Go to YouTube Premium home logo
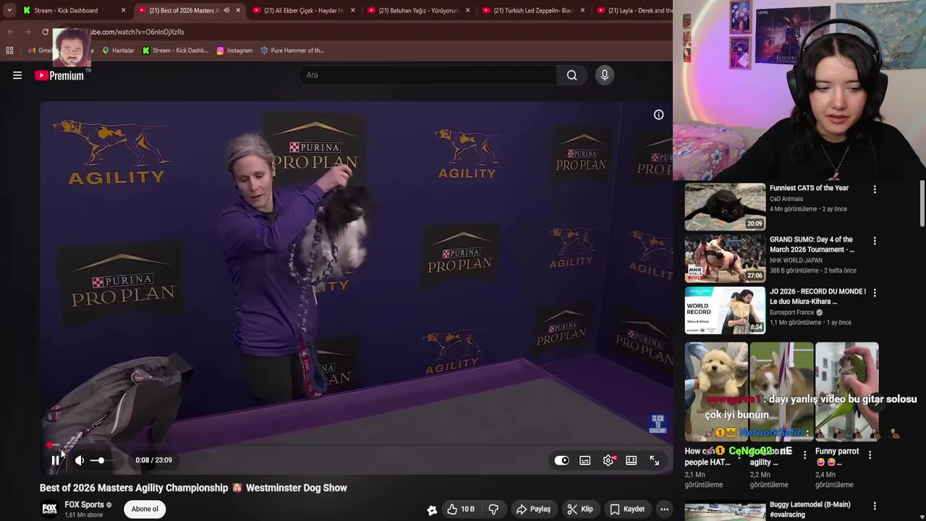This screenshot has height=521, width=926. click(x=59, y=75)
